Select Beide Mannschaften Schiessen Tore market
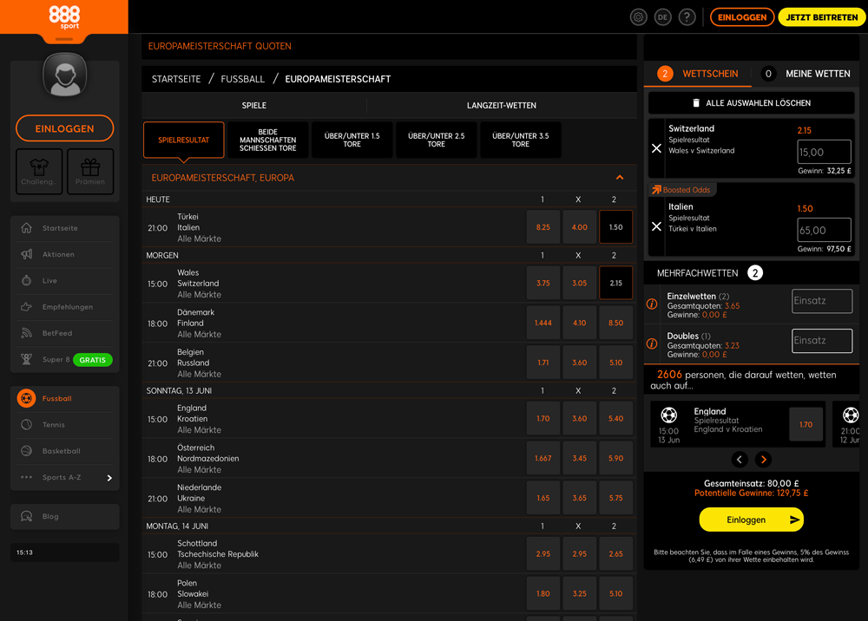The width and height of the screenshot is (868, 621). [268, 140]
